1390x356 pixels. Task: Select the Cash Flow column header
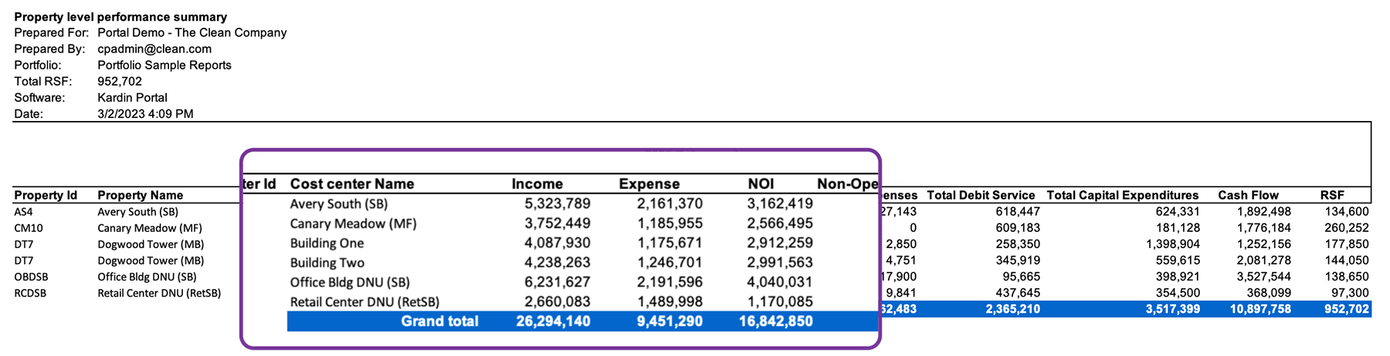click(x=1248, y=196)
